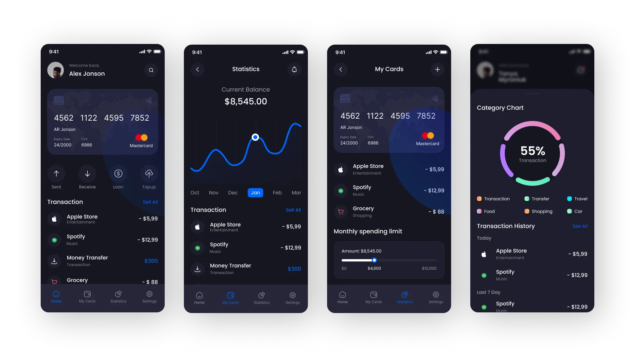635x357 pixels.
Task: Select the January filter toggle
Action: pos(256,192)
